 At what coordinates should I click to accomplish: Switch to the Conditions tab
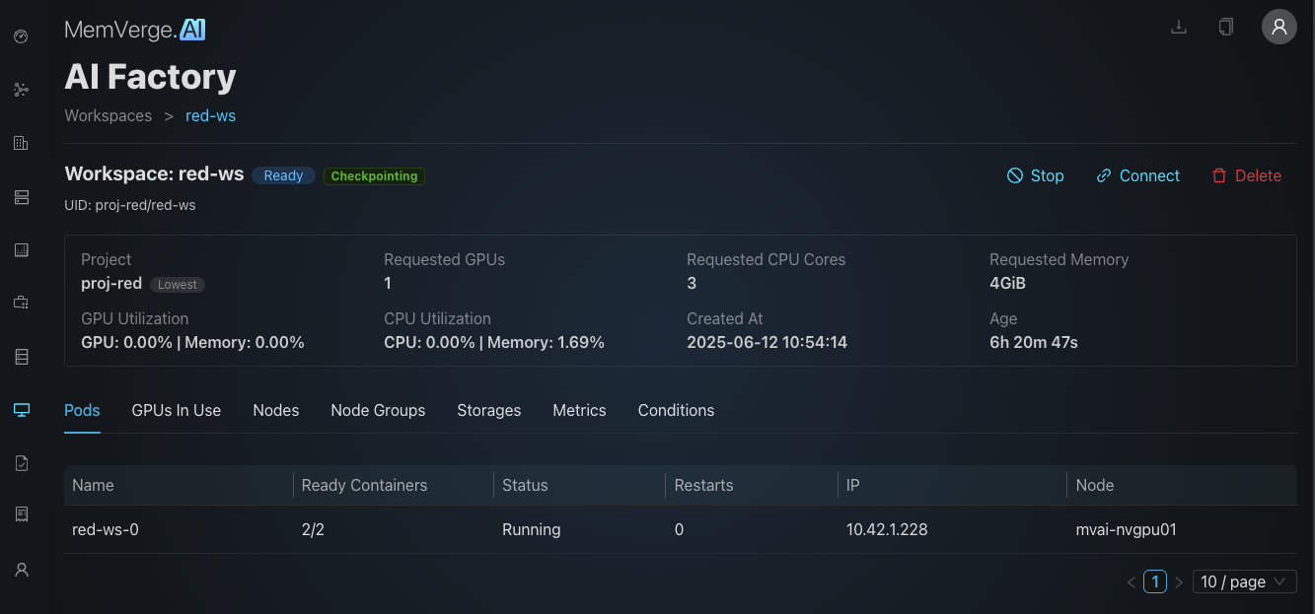click(676, 410)
